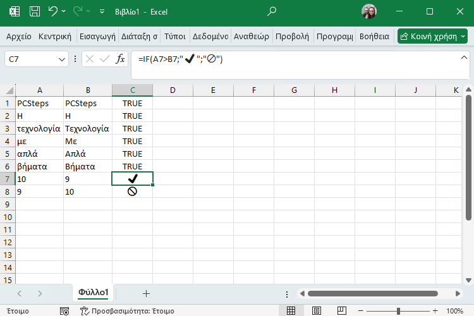
Task: Expand the Name Box dropdown arrow
Action: 62,59
